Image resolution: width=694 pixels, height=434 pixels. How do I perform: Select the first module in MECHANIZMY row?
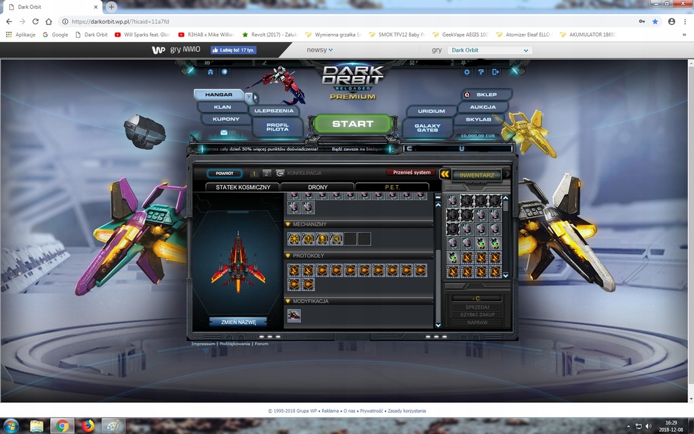(294, 239)
